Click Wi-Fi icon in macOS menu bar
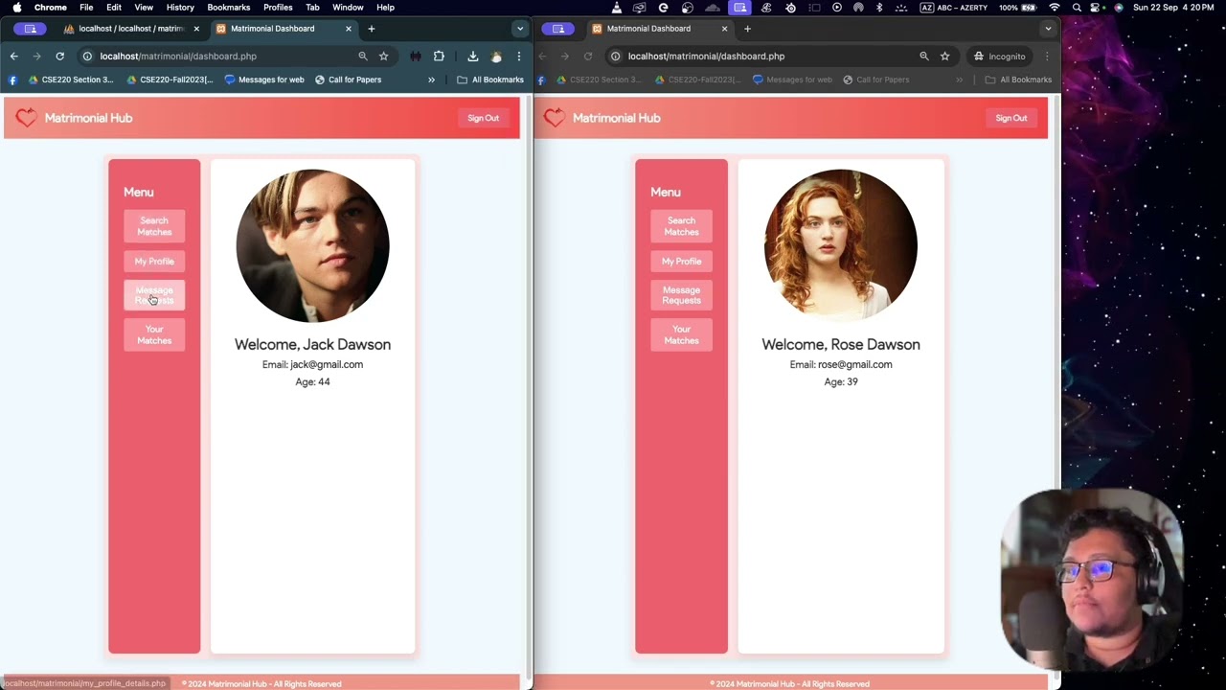Viewport: 1226px width, 690px height. (1055, 8)
